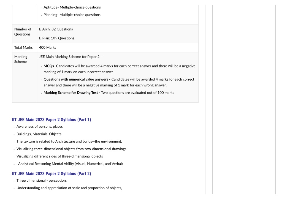The width and height of the screenshot is (282, 199).
Task: Click 'Aptitude- Multiple-choice questions' bullet
Action: pyautogui.click(x=72, y=7)
